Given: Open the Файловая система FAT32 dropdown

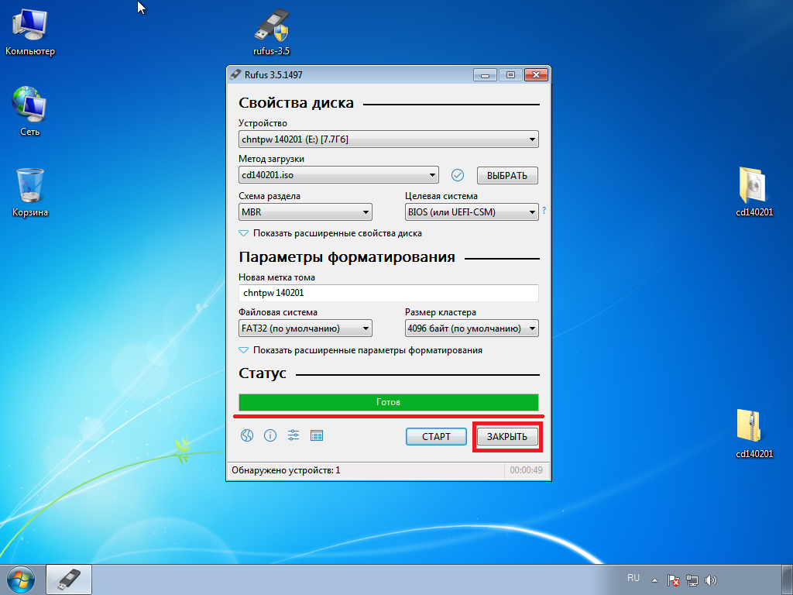Looking at the screenshot, I should tap(305, 328).
